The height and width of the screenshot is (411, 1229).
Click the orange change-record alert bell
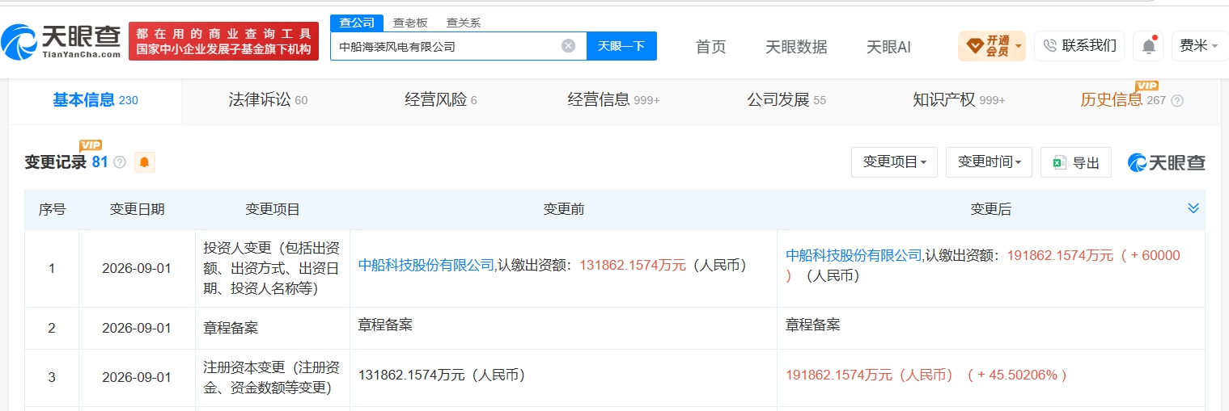(144, 162)
